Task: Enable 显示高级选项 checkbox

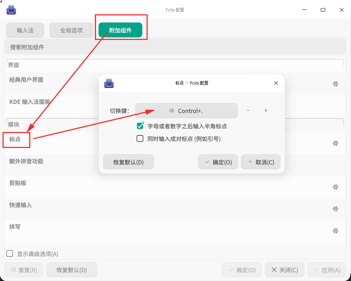Action: [x=9, y=253]
